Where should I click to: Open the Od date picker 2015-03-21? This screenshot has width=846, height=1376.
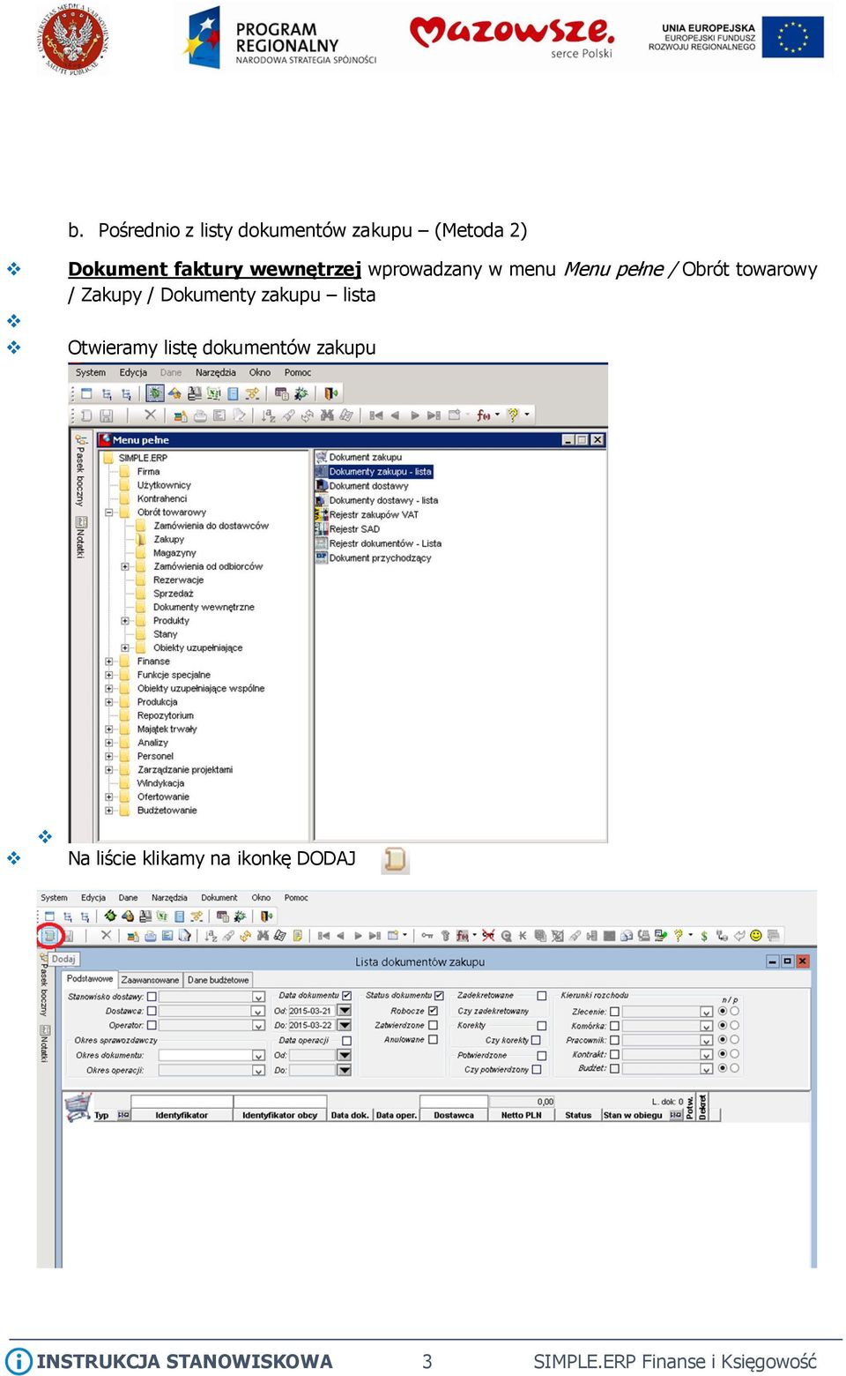coord(345,1011)
